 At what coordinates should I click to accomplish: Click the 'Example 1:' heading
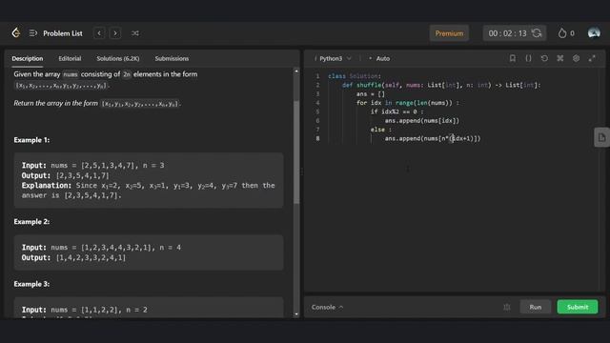pyautogui.click(x=31, y=140)
